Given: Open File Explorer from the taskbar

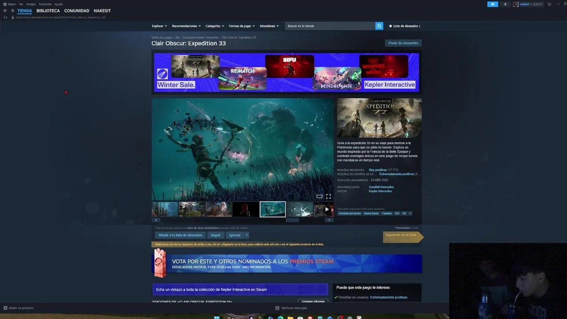Looking at the screenshot, I should 290,317.
